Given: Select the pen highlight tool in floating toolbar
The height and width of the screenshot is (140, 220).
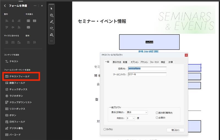Looking at the screenshot, I should coord(51,22).
